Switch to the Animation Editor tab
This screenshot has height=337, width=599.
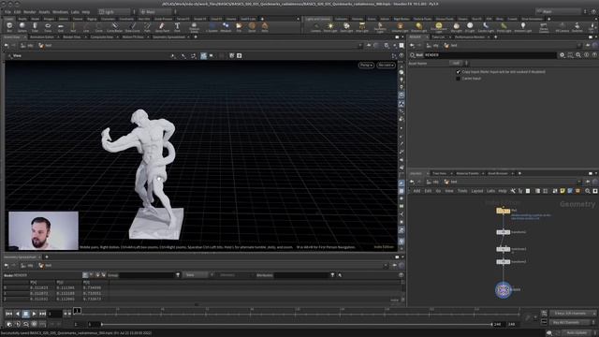pos(41,37)
